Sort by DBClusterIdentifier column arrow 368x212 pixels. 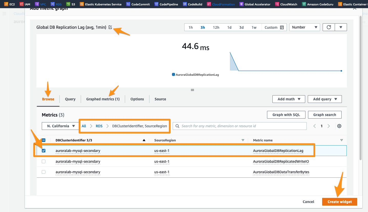[144, 140]
